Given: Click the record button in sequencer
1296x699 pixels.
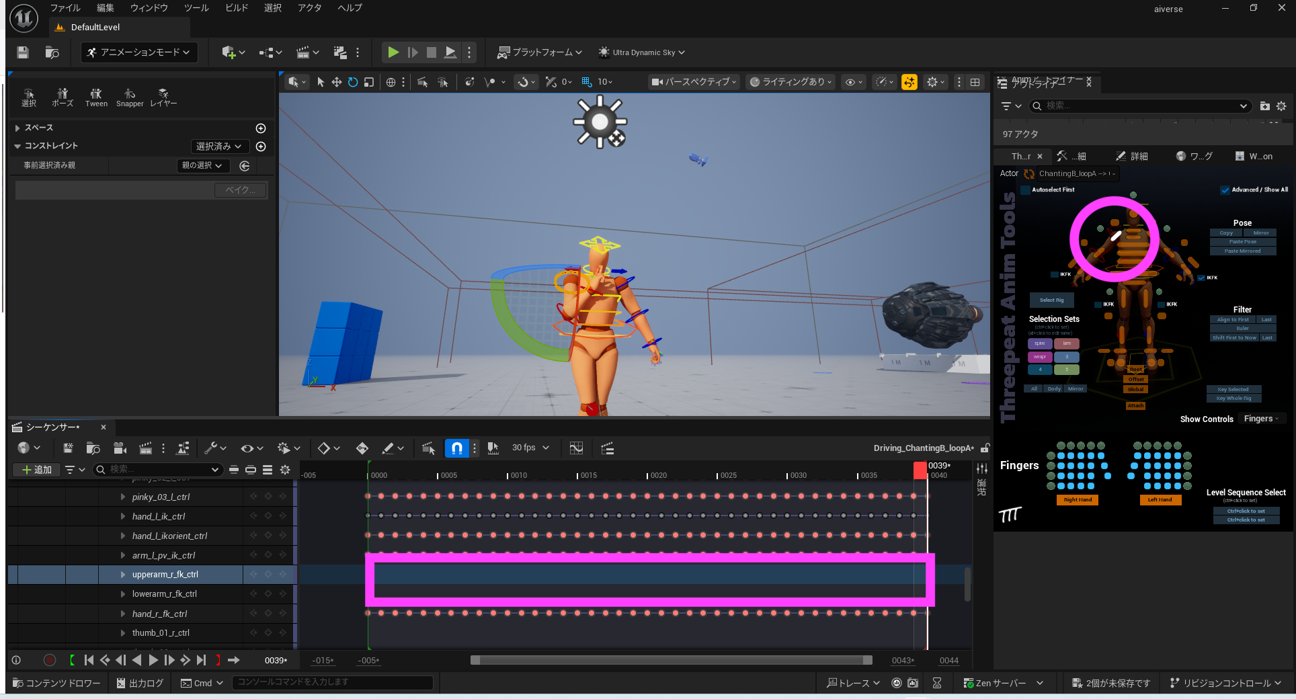Looking at the screenshot, I should click(x=49, y=660).
